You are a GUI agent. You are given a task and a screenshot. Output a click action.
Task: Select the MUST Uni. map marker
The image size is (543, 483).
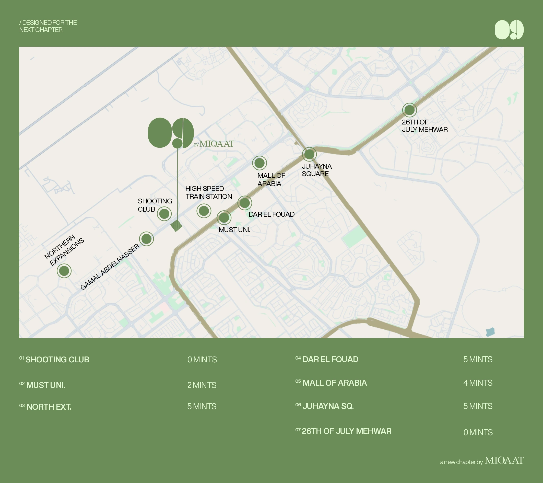click(224, 218)
